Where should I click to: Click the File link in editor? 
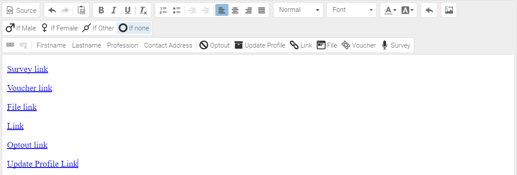[22, 107]
